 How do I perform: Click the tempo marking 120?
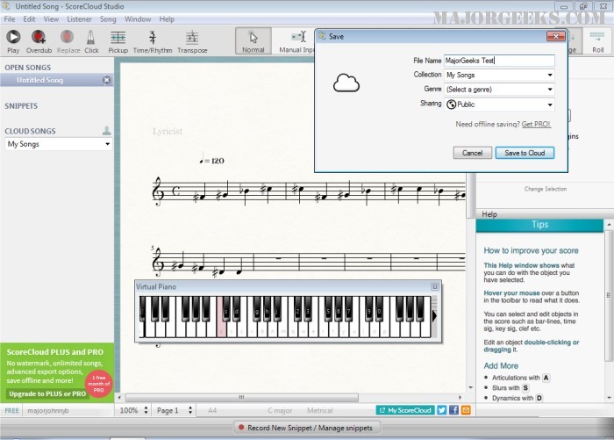211,160
